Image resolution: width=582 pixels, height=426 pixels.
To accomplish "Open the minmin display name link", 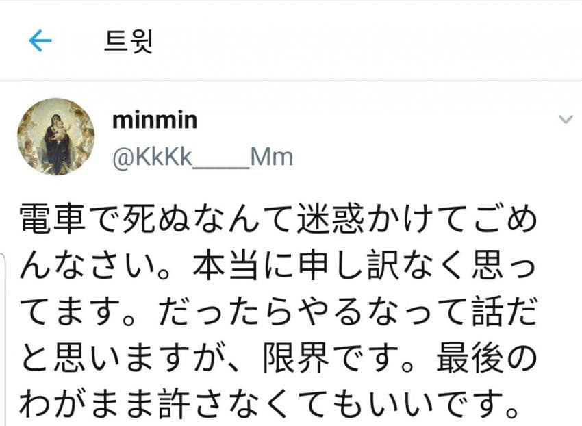I will click(x=155, y=121).
